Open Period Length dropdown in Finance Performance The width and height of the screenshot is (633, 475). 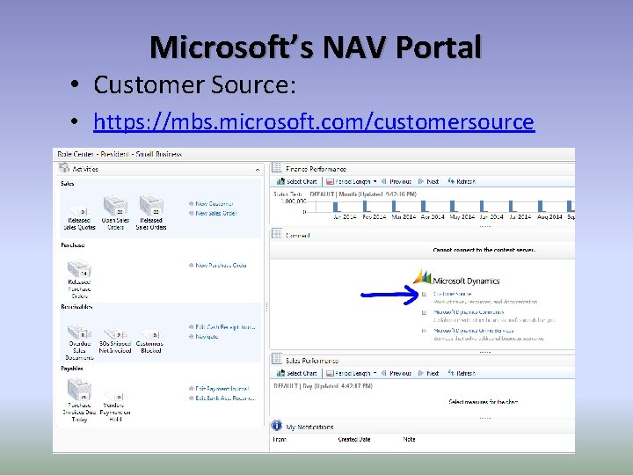[x=352, y=181]
